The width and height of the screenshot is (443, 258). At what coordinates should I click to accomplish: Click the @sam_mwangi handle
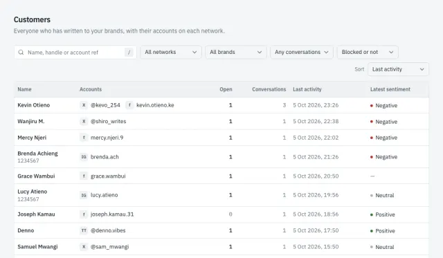(109, 247)
